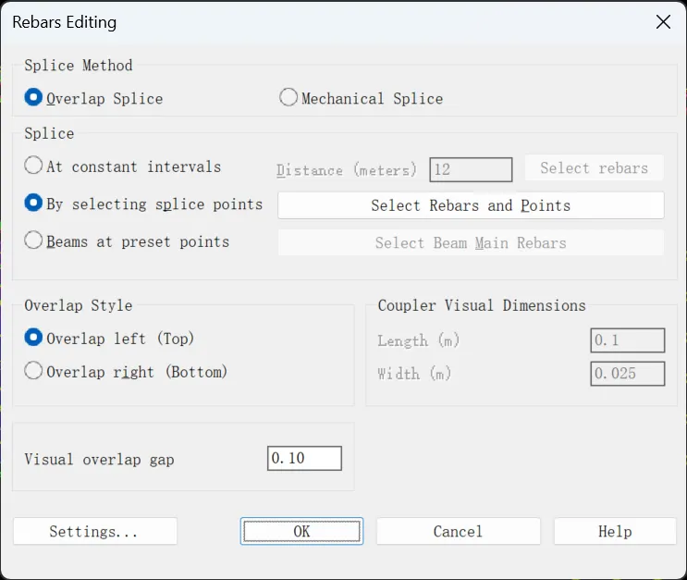
Task: Click Select Beam Main Rebars button
Action: (x=471, y=242)
